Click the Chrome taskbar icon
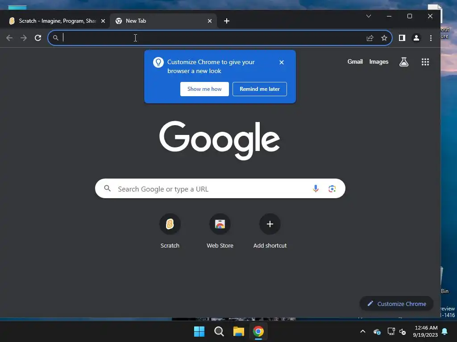Screen dimensions: 457x342 click(258, 331)
